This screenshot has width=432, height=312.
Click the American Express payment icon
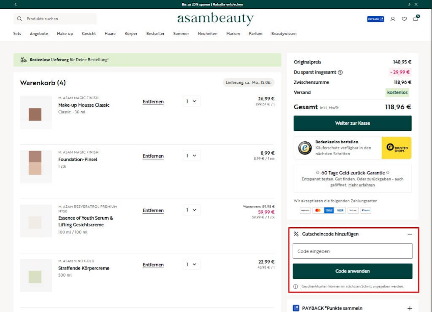click(x=329, y=210)
